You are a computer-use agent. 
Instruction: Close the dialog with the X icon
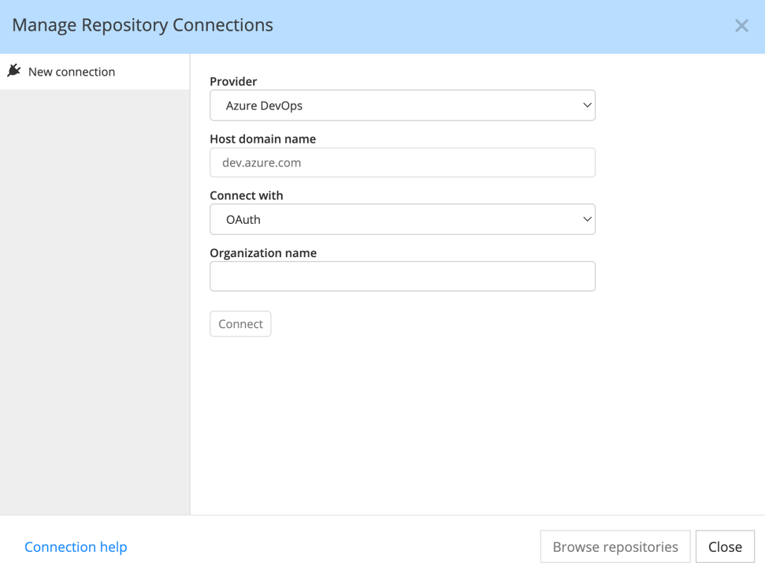click(x=741, y=26)
